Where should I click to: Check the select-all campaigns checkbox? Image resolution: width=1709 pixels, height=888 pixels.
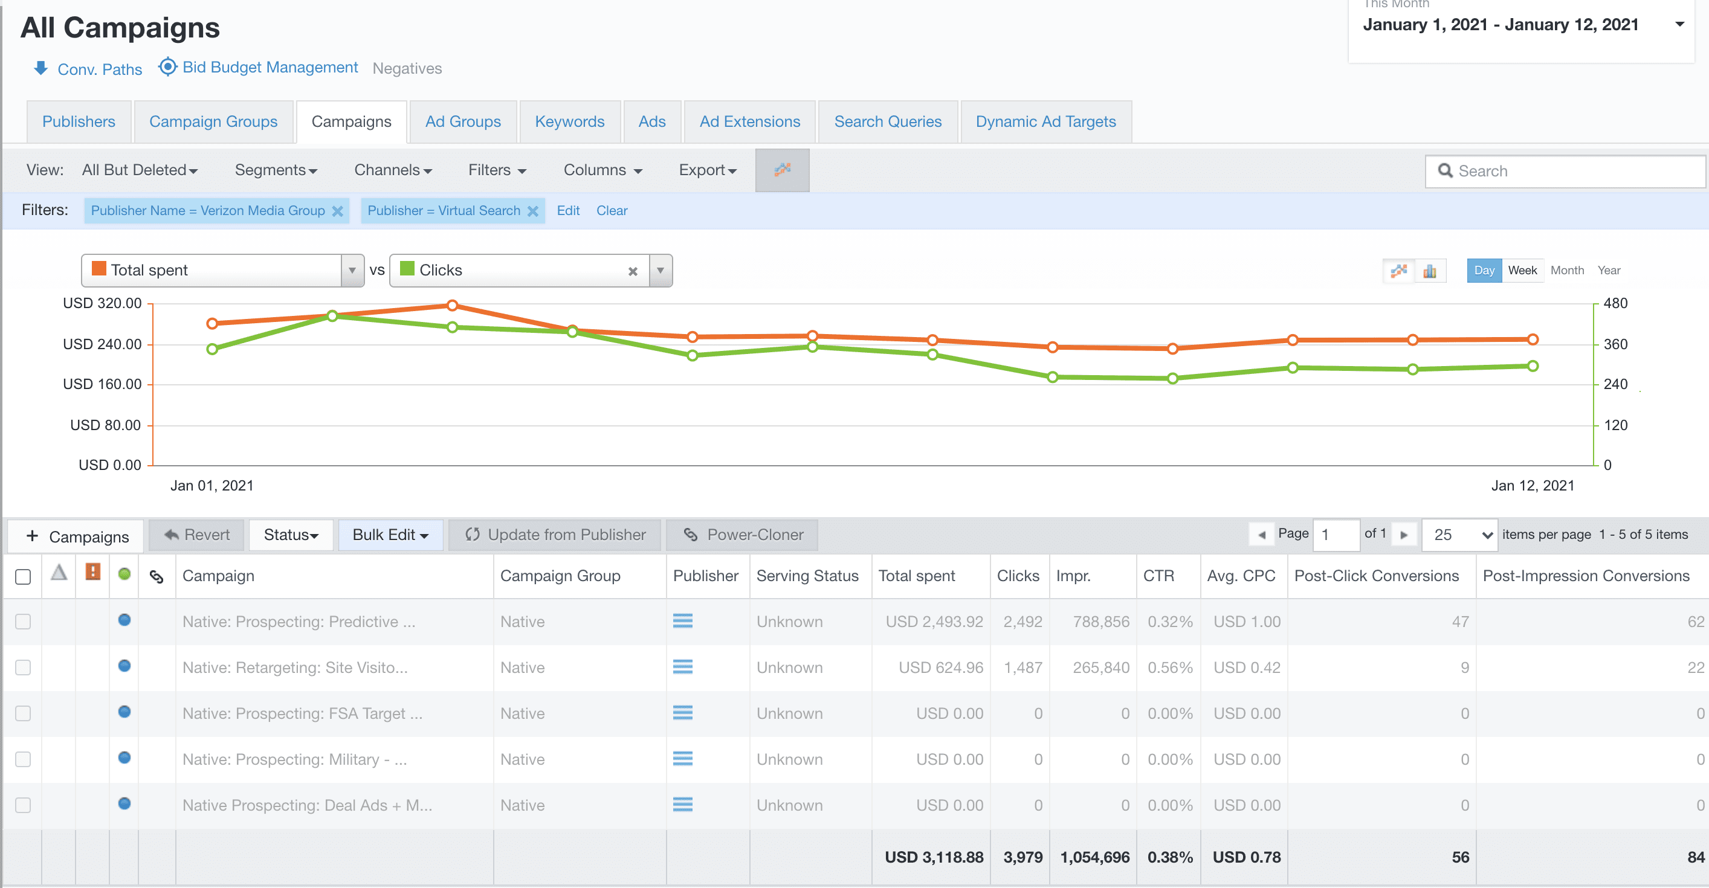pyautogui.click(x=23, y=576)
